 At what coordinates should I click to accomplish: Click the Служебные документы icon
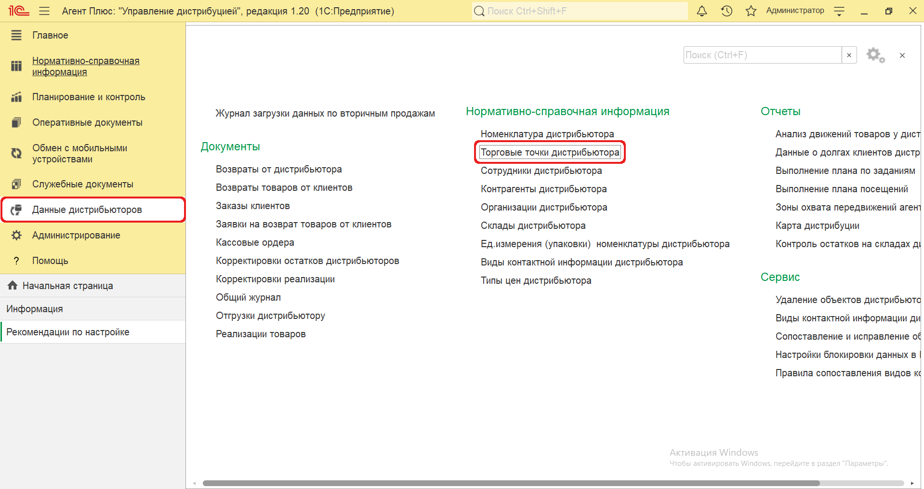16,184
